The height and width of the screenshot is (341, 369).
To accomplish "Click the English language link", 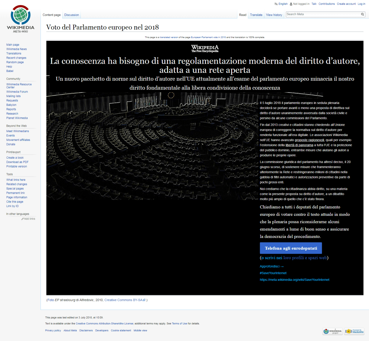I will [x=283, y=4].
